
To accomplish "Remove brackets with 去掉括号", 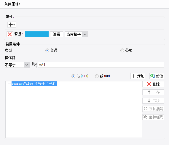I will 153,117.
